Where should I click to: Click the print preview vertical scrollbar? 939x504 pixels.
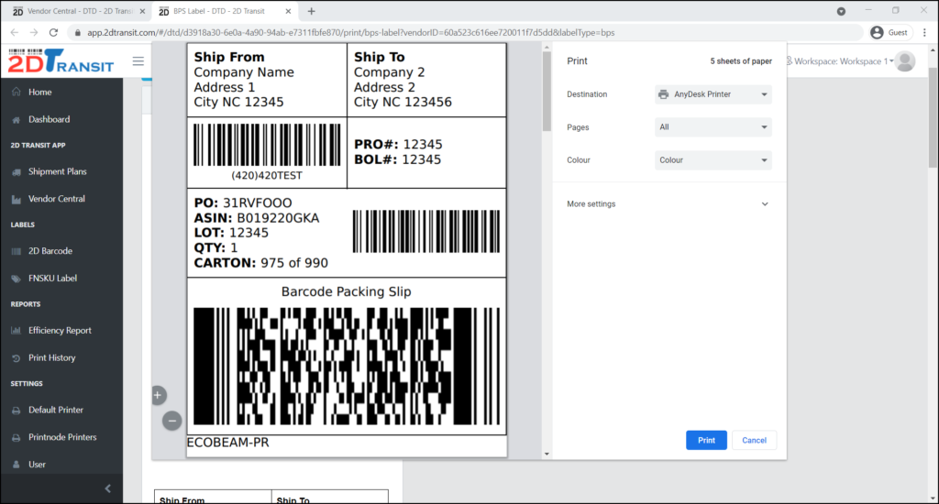click(547, 91)
